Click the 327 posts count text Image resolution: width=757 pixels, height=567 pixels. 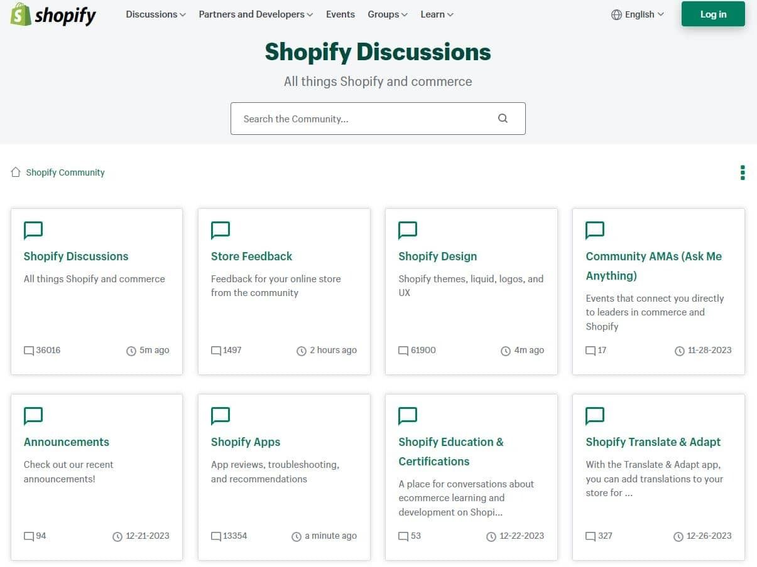pyautogui.click(x=606, y=536)
